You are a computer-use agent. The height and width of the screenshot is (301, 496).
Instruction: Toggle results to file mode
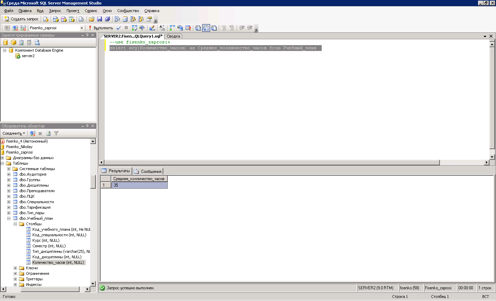[214, 28]
